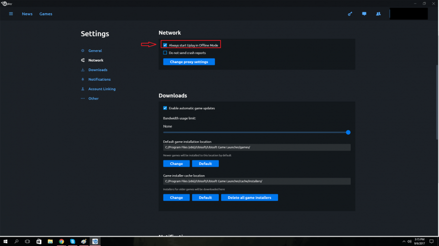Select Notifications in settings sidebar
439x246 pixels.
[99, 79]
